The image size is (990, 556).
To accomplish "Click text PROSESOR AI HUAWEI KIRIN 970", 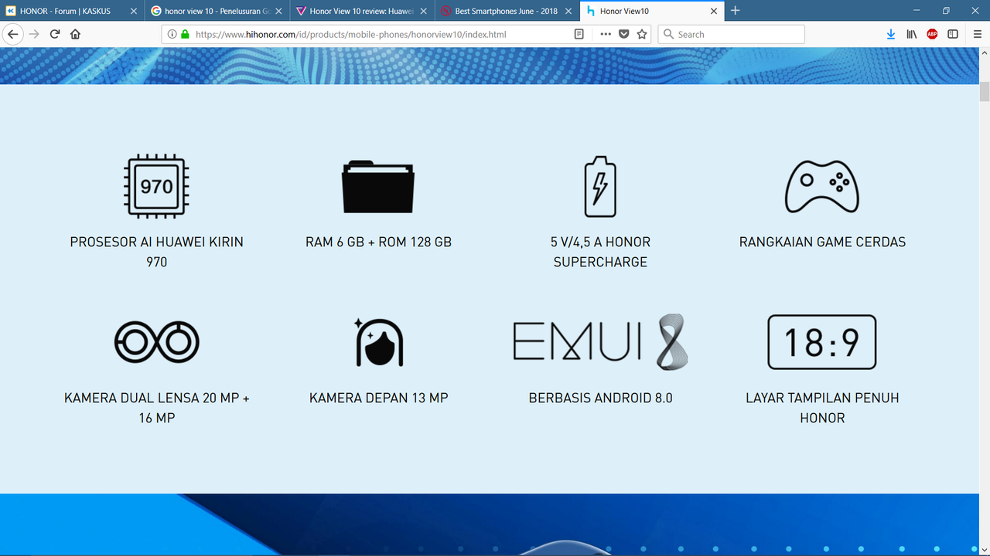I will (157, 252).
